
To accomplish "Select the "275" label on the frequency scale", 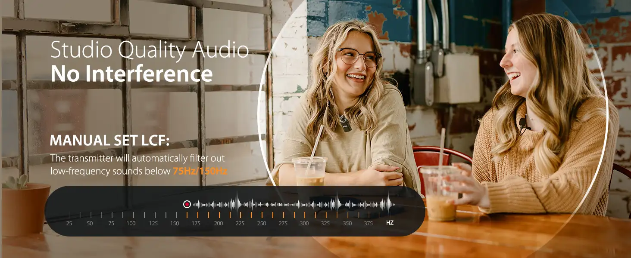I will tap(283, 223).
